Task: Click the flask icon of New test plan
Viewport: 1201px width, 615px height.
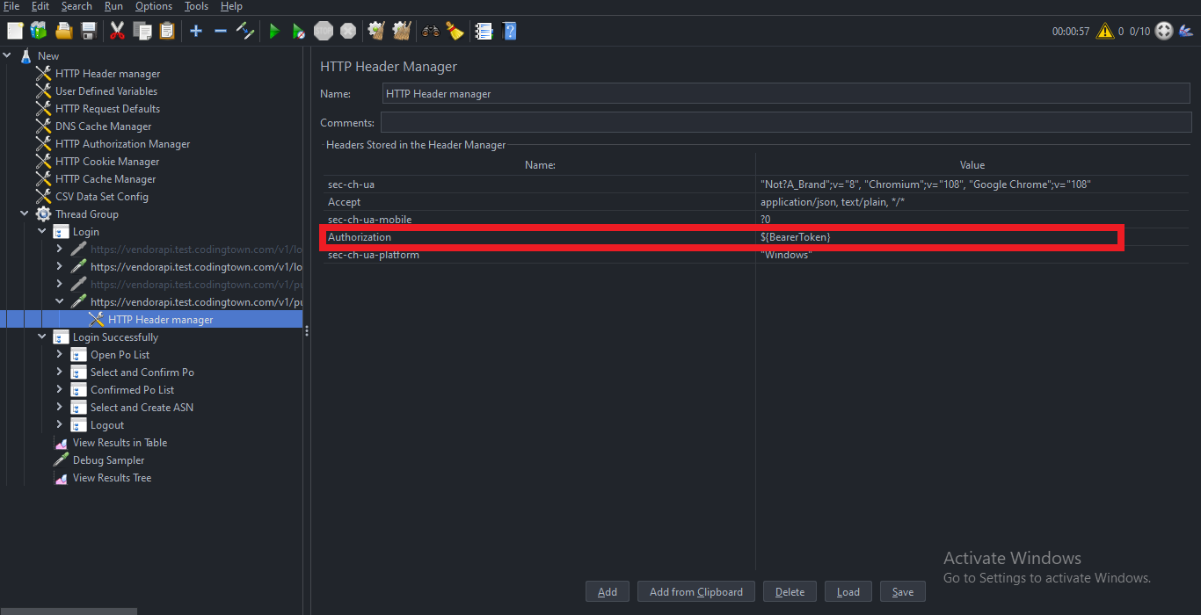Action: tap(26, 55)
